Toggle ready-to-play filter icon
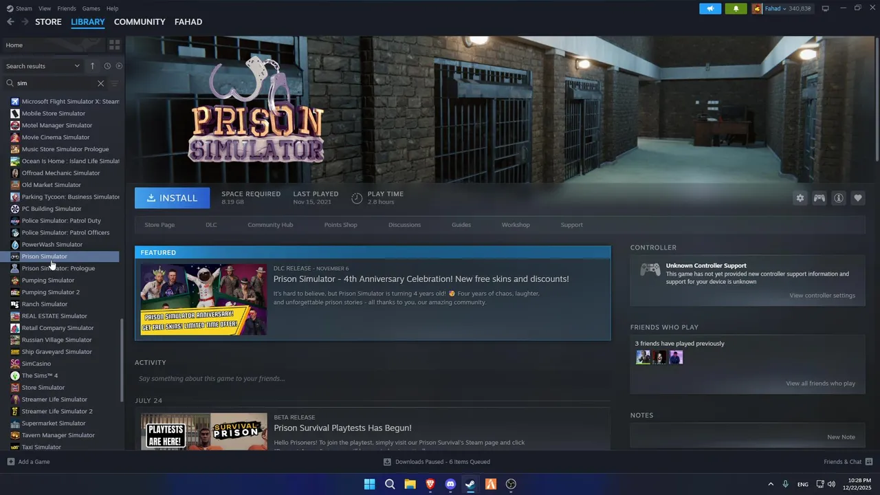 pos(119,66)
